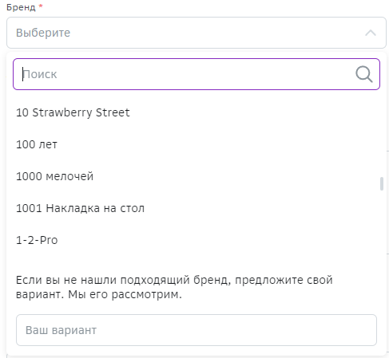The height and width of the screenshot is (358, 389).
Task: Click the magnifier search icon
Action: [364, 74]
